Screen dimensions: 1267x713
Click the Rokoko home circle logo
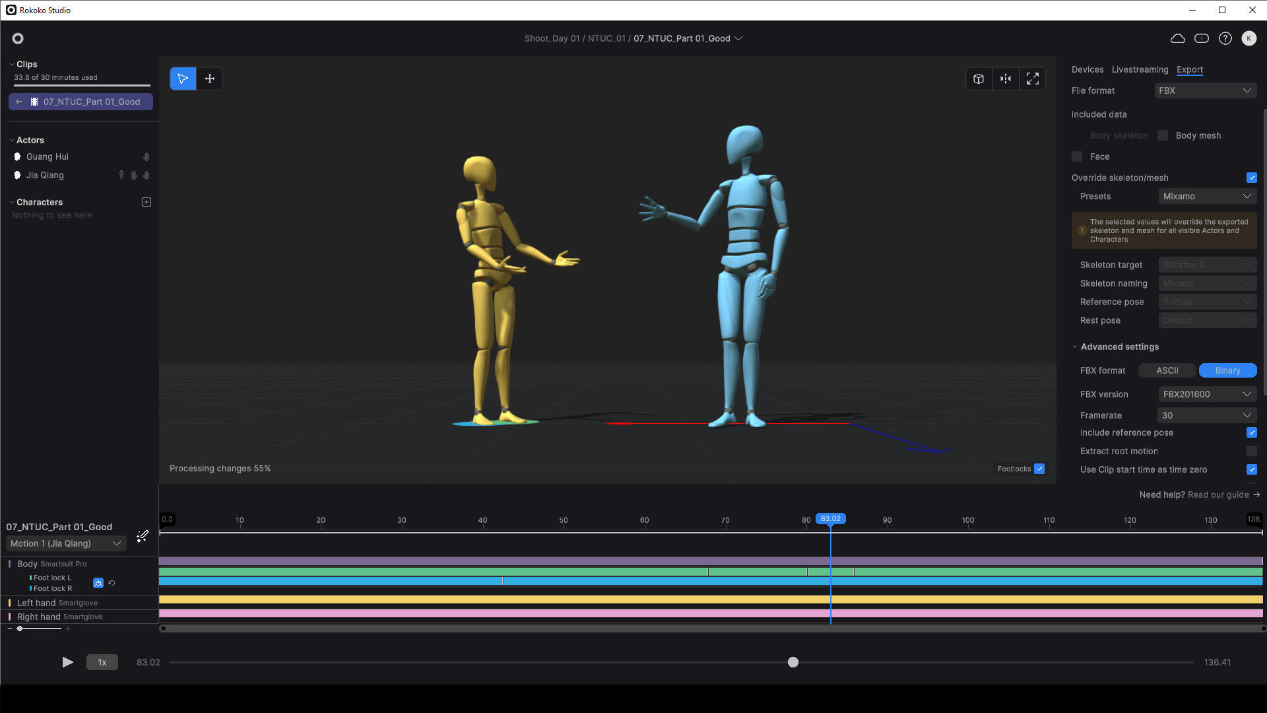click(x=18, y=38)
